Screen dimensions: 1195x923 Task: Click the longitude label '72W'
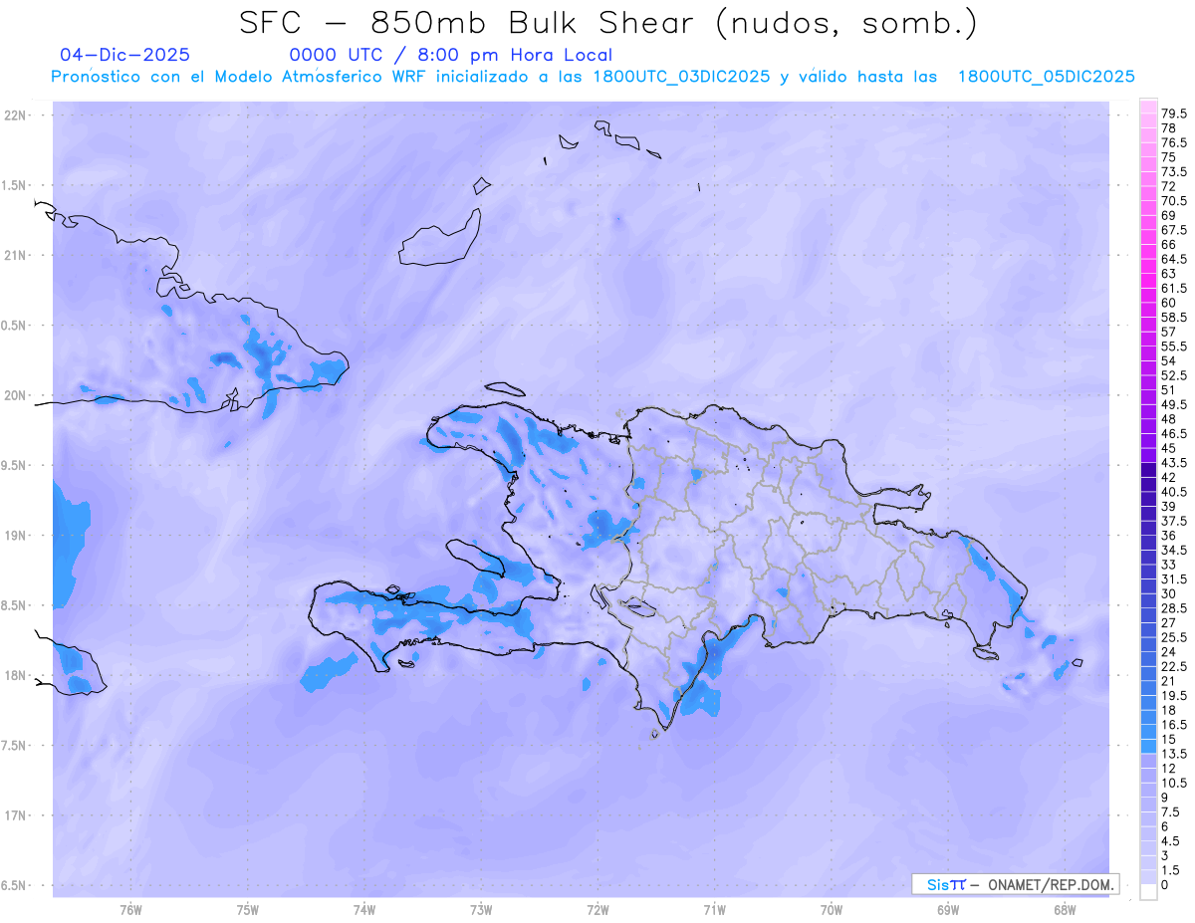pyautogui.click(x=597, y=910)
